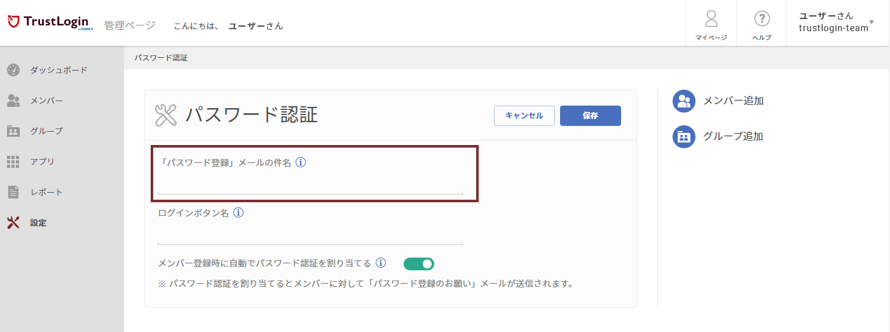This screenshot has height=332, width=890.
Task: Click the Members people icon in sidebar
Action: click(x=13, y=100)
